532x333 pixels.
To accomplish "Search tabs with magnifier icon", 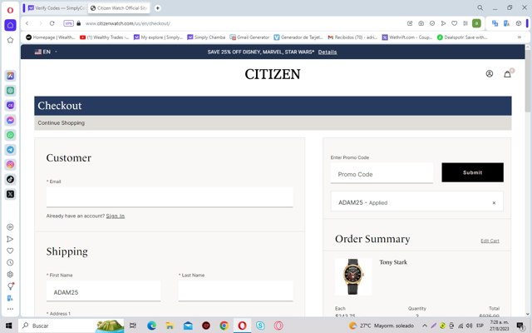I will (480, 7).
